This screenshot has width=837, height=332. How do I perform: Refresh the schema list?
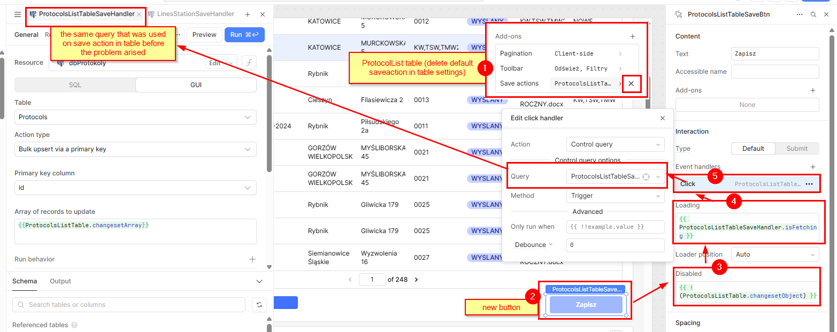coord(259,305)
